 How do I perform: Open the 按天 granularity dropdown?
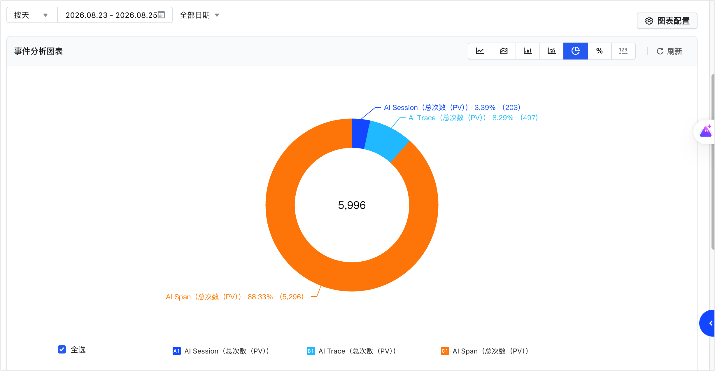point(32,15)
